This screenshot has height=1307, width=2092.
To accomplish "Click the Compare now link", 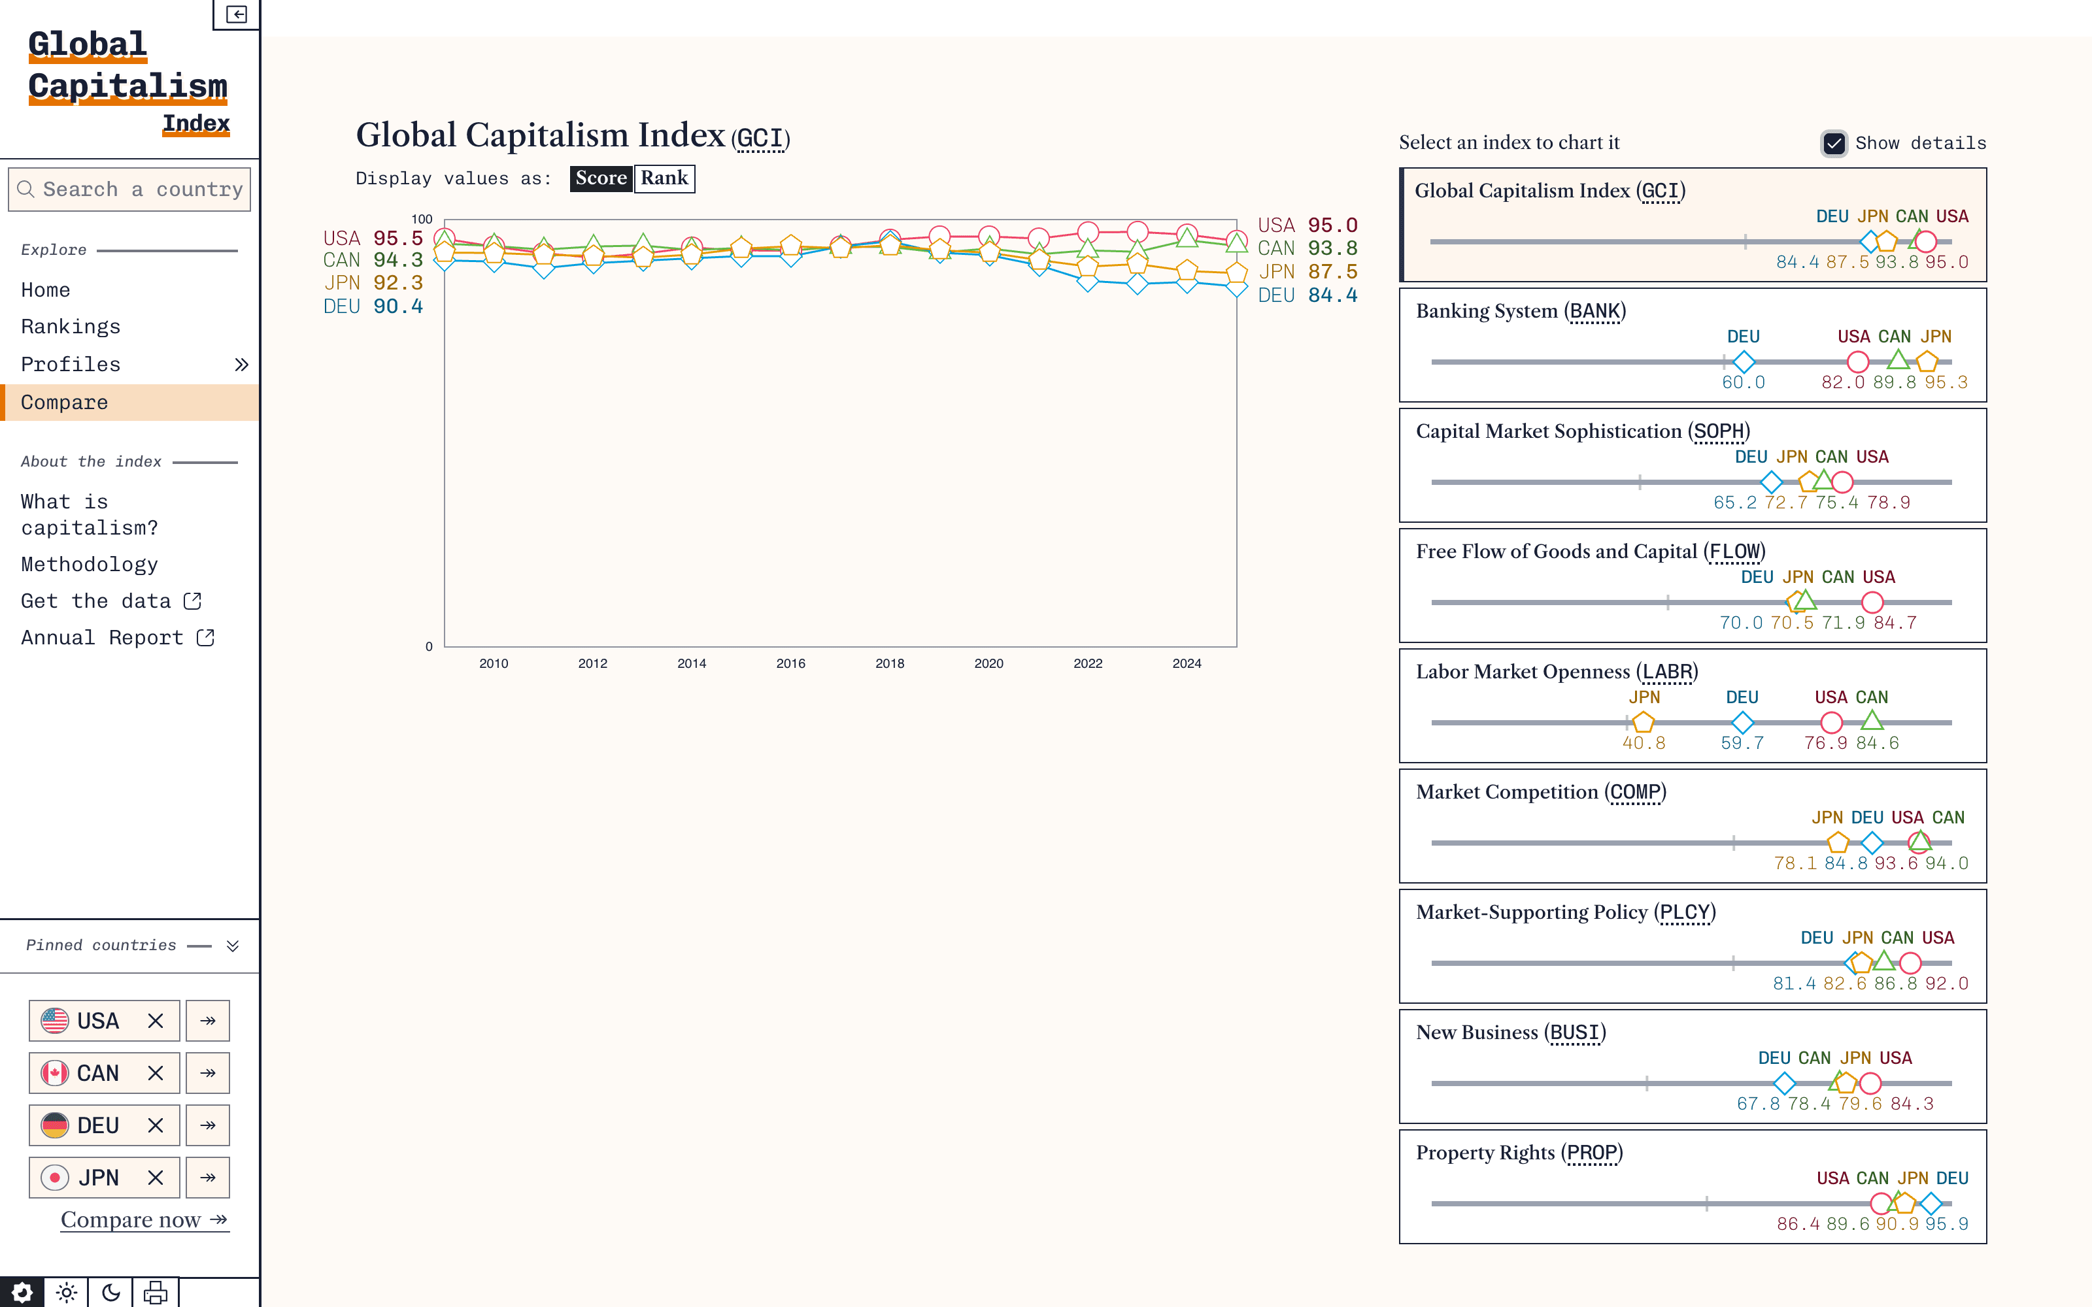I will [x=144, y=1219].
